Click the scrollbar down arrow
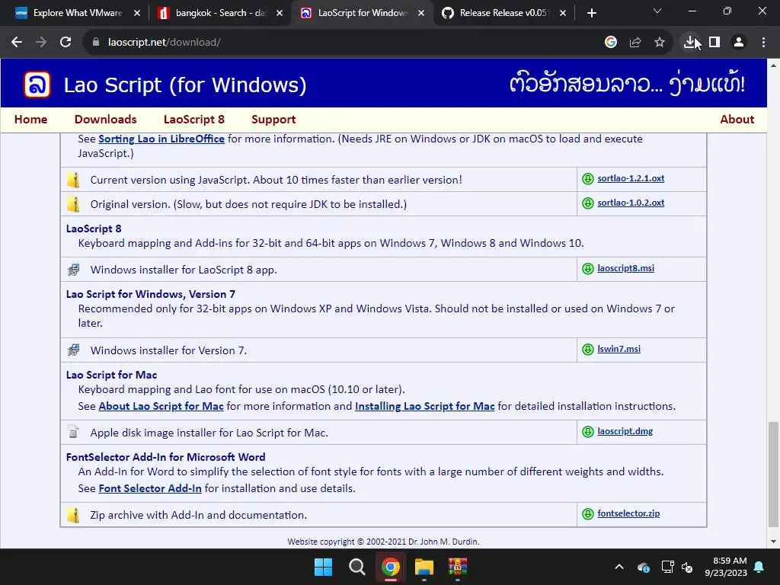The width and height of the screenshot is (780, 585). click(x=773, y=542)
